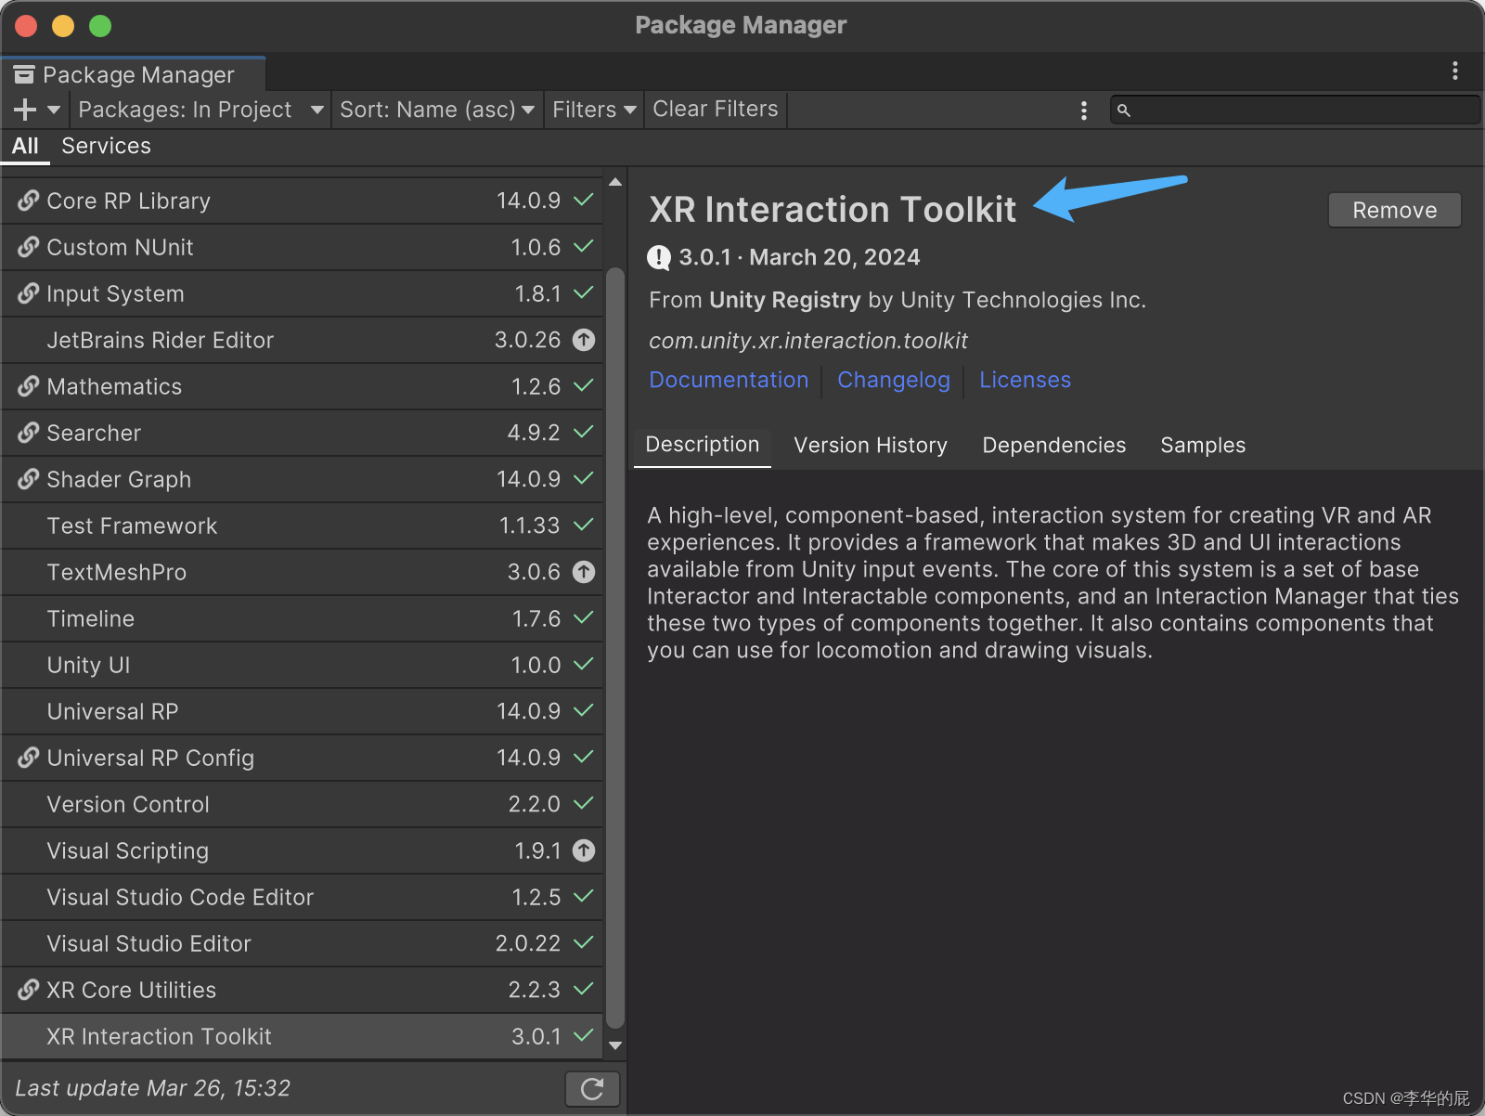This screenshot has height=1116, width=1485.
Task: Select the Unity UI package row
Action: tap(302, 665)
